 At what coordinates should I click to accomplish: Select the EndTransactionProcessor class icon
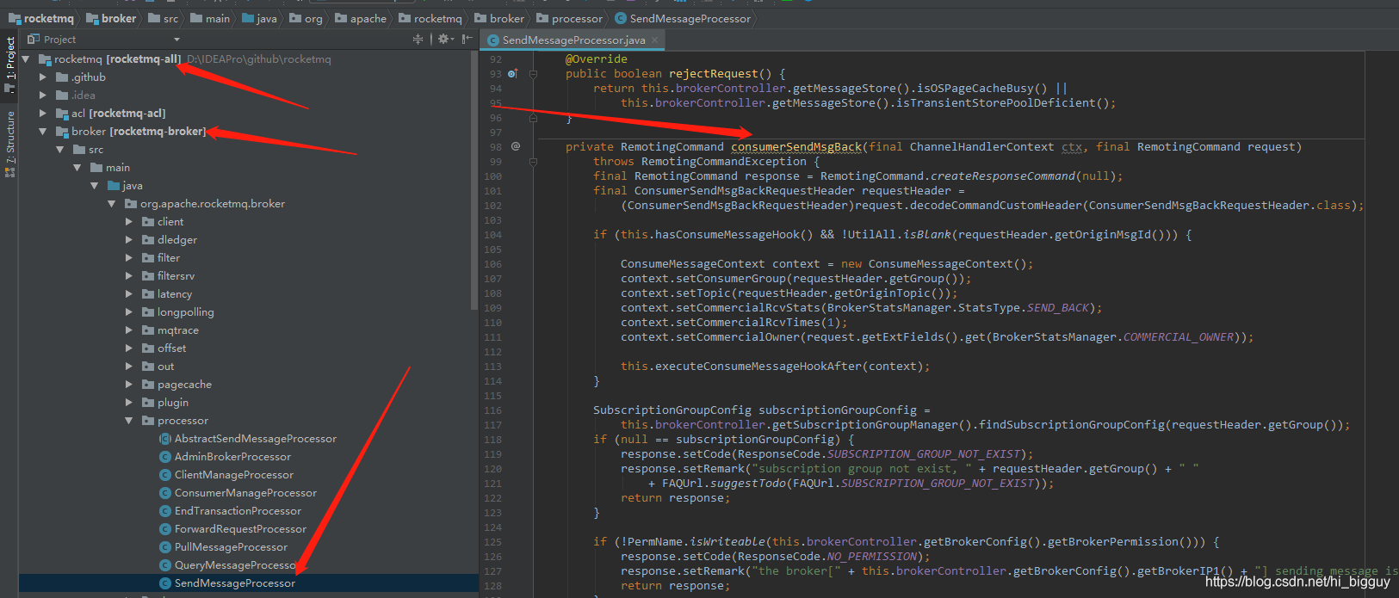pos(165,511)
